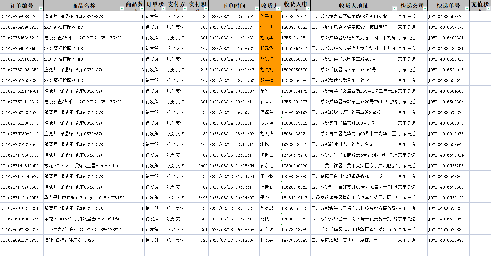
Task: Select 戴森 Dyson product cell in row OD16787141346055
Action: click(84, 166)
